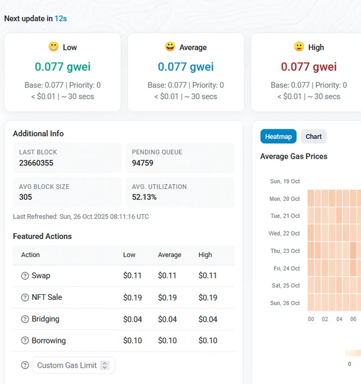The width and height of the screenshot is (361, 384).
Task: Click the Last Block number 23660355
Action: click(36, 163)
